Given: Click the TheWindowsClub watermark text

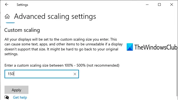Looking at the screenshot, I should (x=156, y=47).
